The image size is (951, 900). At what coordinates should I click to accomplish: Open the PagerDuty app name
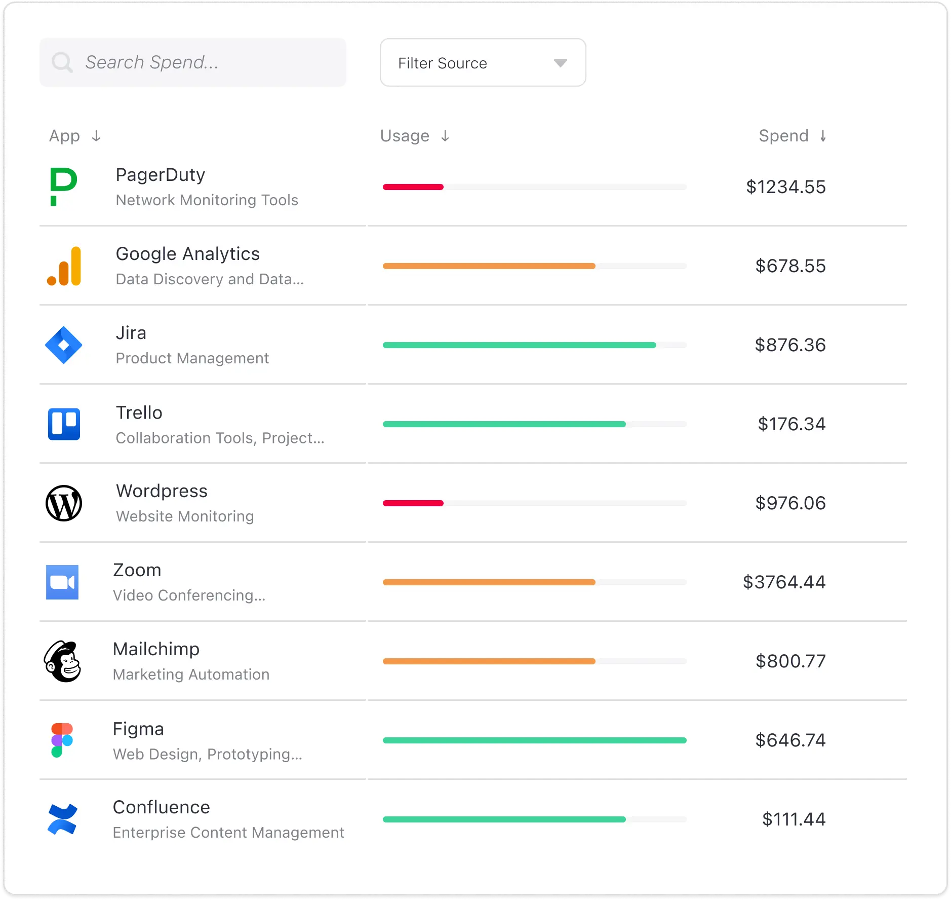[x=161, y=175]
